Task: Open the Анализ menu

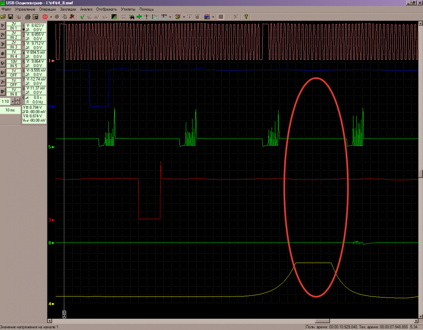Action: pos(86,9)
